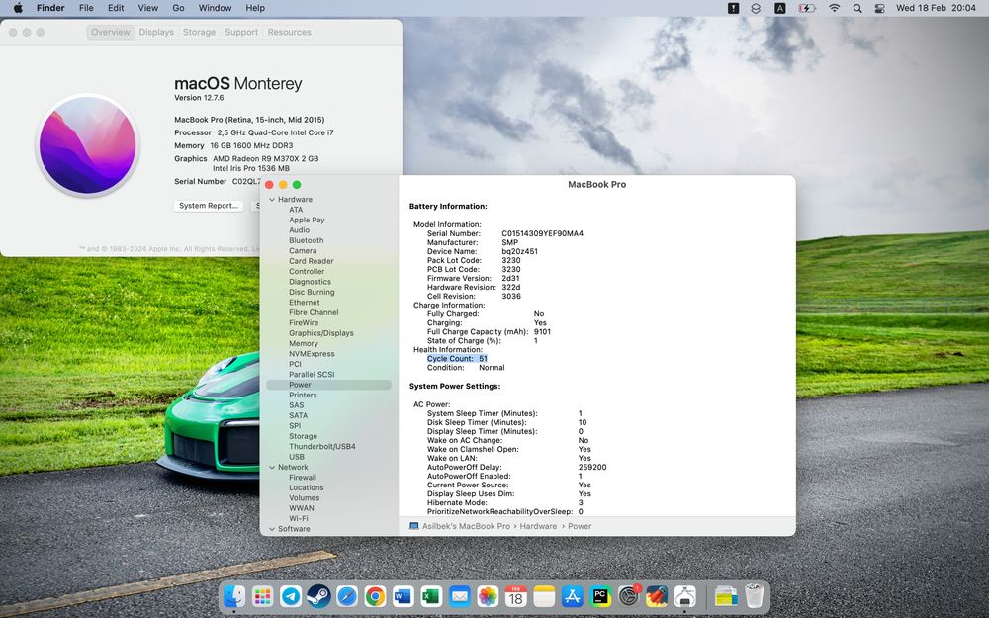Screen dimensions: 989x618
Task: Open System Information icon in the dock
Action: (x=685, y=596)
